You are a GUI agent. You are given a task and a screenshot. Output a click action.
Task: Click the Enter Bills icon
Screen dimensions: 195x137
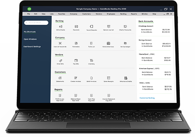click(60, 60)
